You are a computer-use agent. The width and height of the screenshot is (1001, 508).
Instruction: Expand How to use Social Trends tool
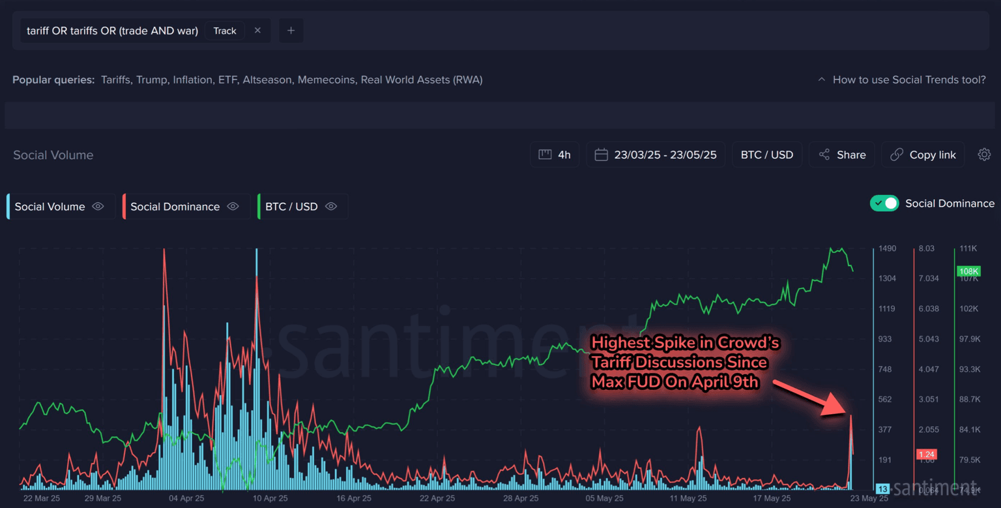coord(901,80)
